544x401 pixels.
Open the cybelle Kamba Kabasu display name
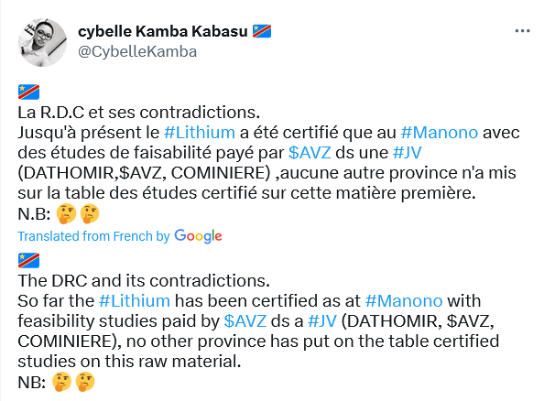pos(162,31)
